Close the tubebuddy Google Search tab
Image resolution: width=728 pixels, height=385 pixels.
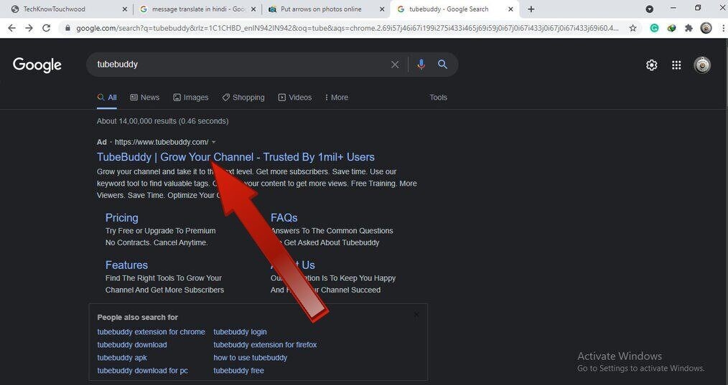coord(510,9)
